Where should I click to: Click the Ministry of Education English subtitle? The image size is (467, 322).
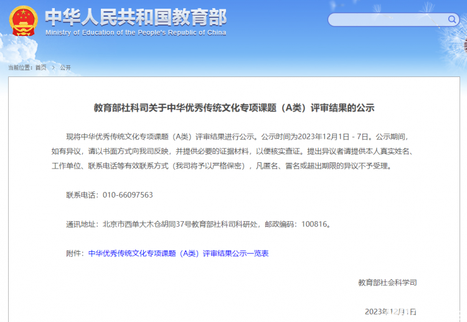[x=136, y=33]
